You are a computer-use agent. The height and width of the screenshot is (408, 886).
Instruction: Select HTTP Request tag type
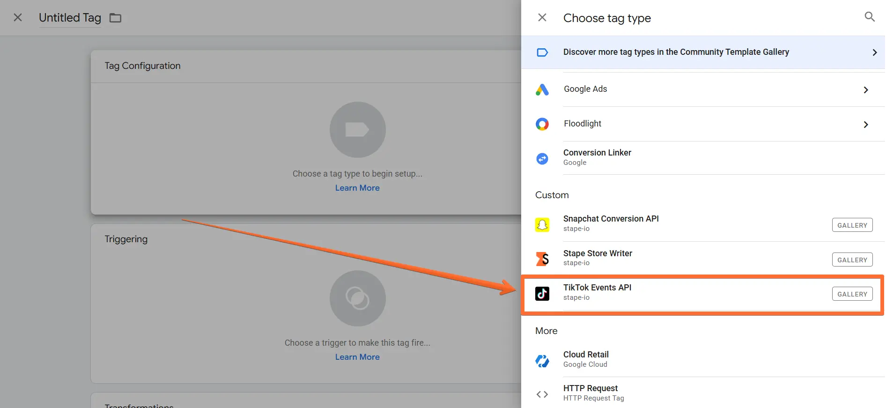(x=703, y=393)
